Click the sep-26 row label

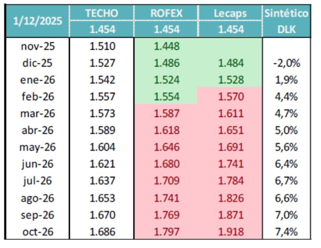pos(38,215)
